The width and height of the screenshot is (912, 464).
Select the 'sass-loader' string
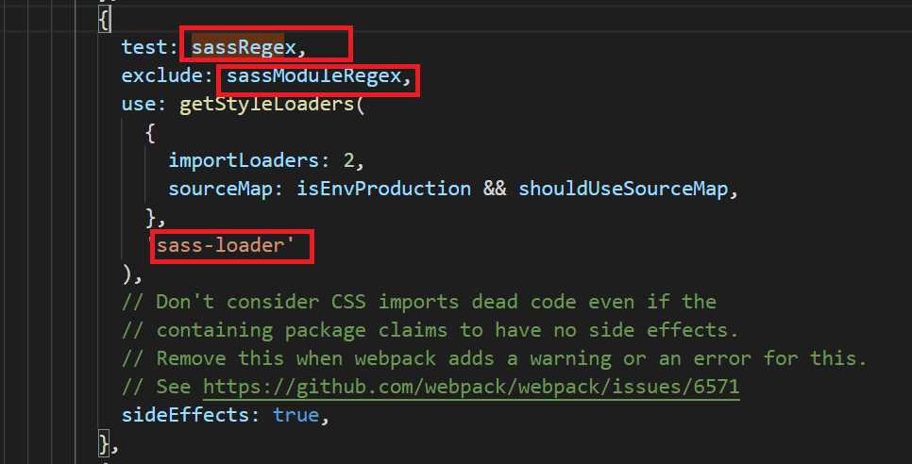click(x=229, y=245)
